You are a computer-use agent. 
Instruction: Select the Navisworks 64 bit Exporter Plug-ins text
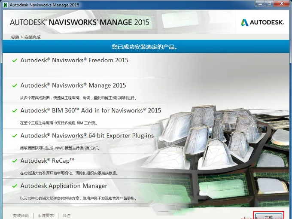[x=87, y=136]
